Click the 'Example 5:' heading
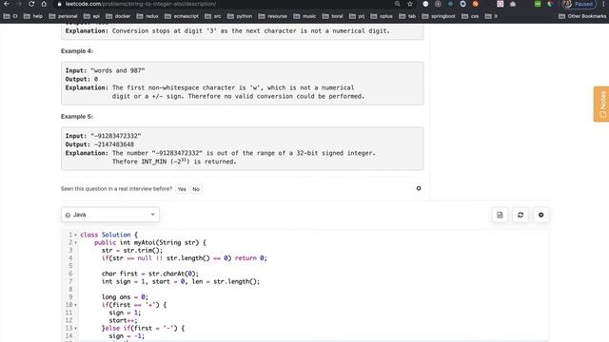609x342 pixels. pyautogui.click(x=77, y=116)
